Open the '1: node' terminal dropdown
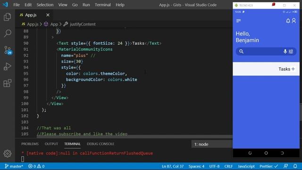Viewport: 302px width, 170px height. [x=212, y=144]
